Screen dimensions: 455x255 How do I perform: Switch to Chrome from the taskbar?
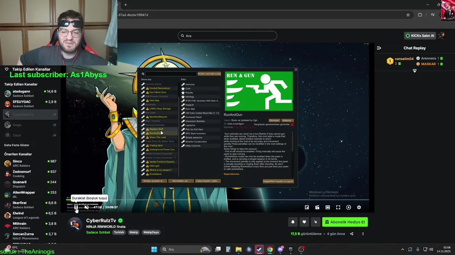coord(270,249)
